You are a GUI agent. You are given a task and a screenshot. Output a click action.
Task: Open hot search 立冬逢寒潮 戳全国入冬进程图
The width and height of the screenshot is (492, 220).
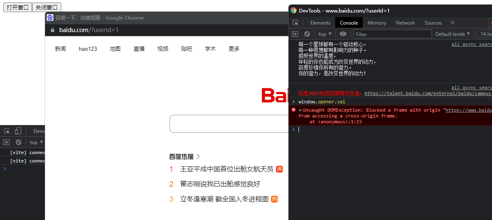[224, 199]
